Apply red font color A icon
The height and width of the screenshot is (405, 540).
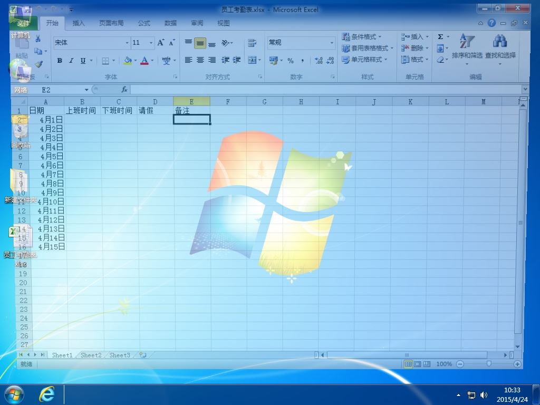[x=144, y=61]
